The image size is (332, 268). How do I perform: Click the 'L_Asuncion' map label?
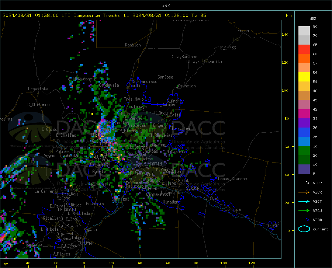184,86
